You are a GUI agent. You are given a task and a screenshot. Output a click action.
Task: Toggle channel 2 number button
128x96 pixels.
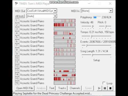click(x=17, y=25)
